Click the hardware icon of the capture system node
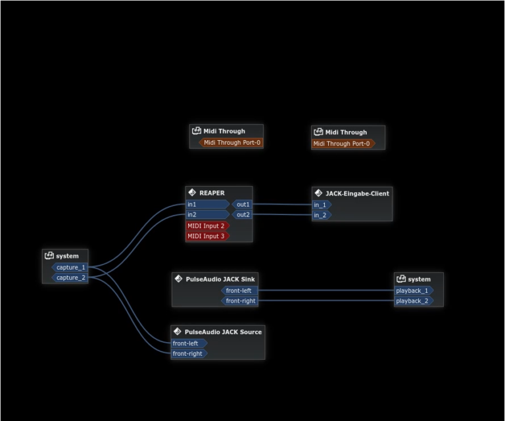 [49, 256]
